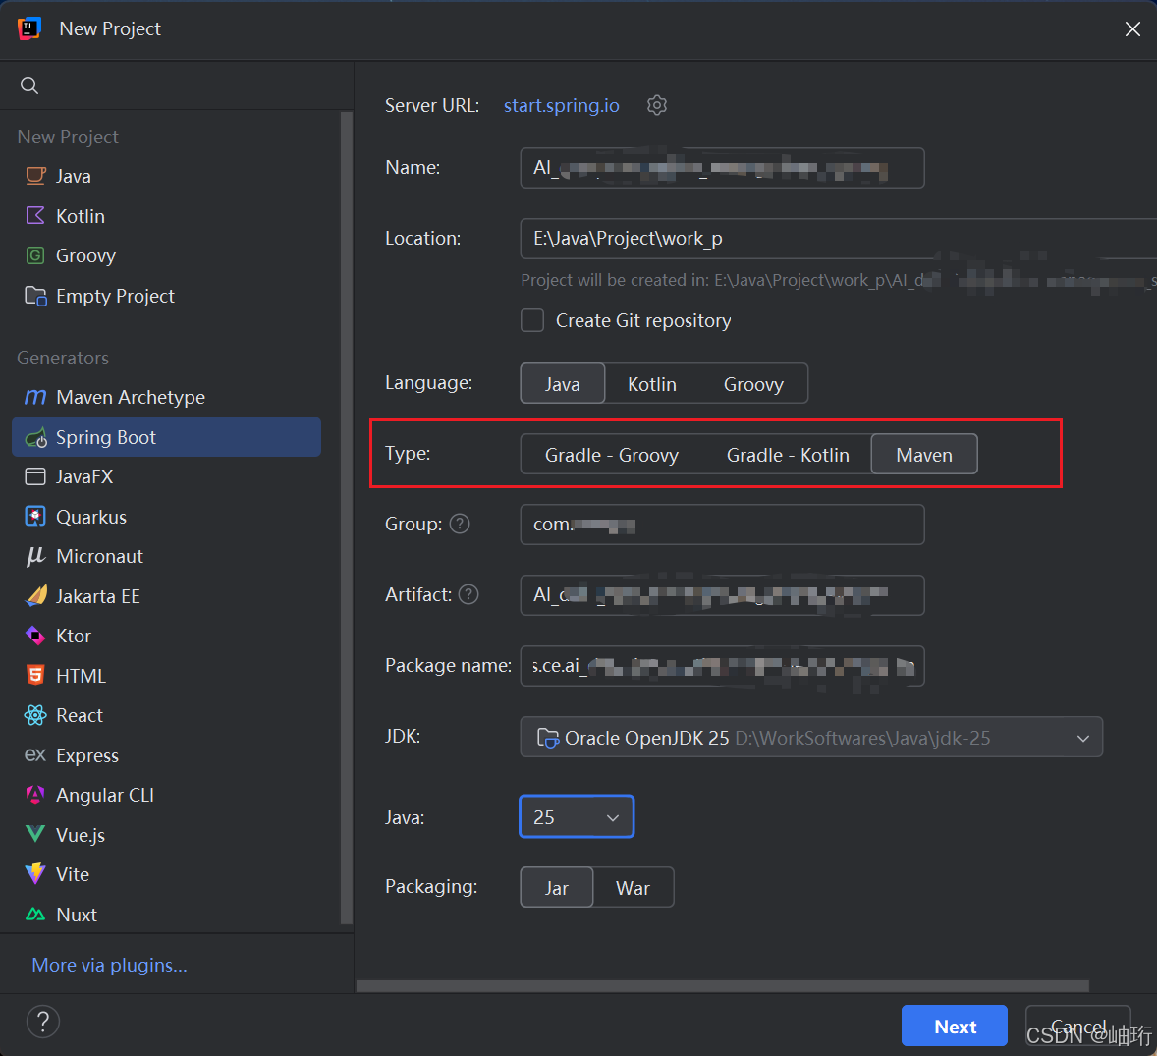Choose Express generator icon
The height and width of the screenshot is (1056, 1157).
pos(35,755)
